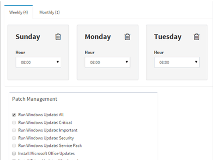Uncheck Run Windows Update: All

(x=14, y=115)
